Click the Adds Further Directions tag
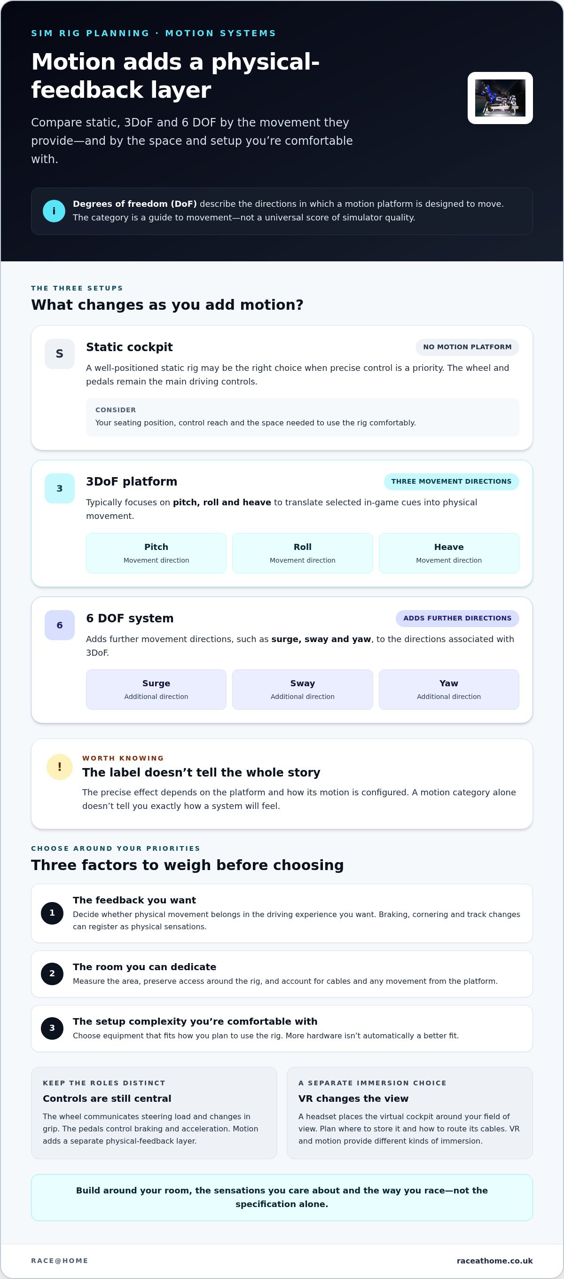This screenshot has width=564, height=1279. pos(457,618)
